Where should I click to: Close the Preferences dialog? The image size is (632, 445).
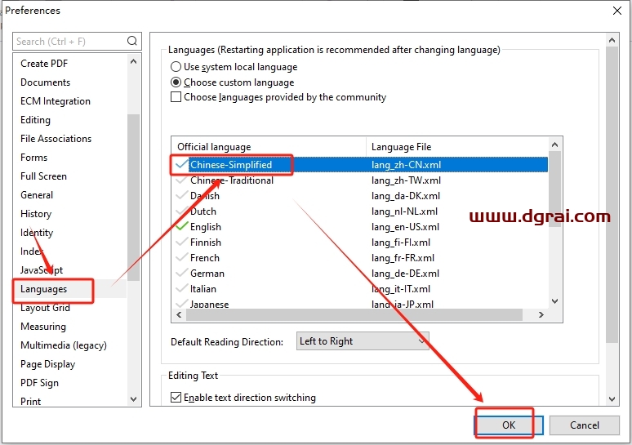(x=613, y=11)
